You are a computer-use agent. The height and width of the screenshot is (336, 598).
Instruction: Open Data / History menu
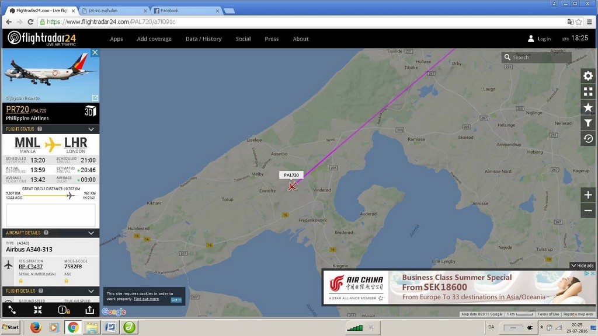[203, 39]
